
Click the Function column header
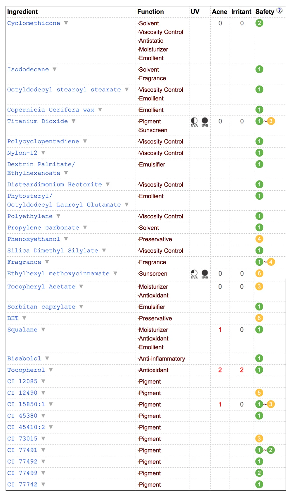[150, 12]
